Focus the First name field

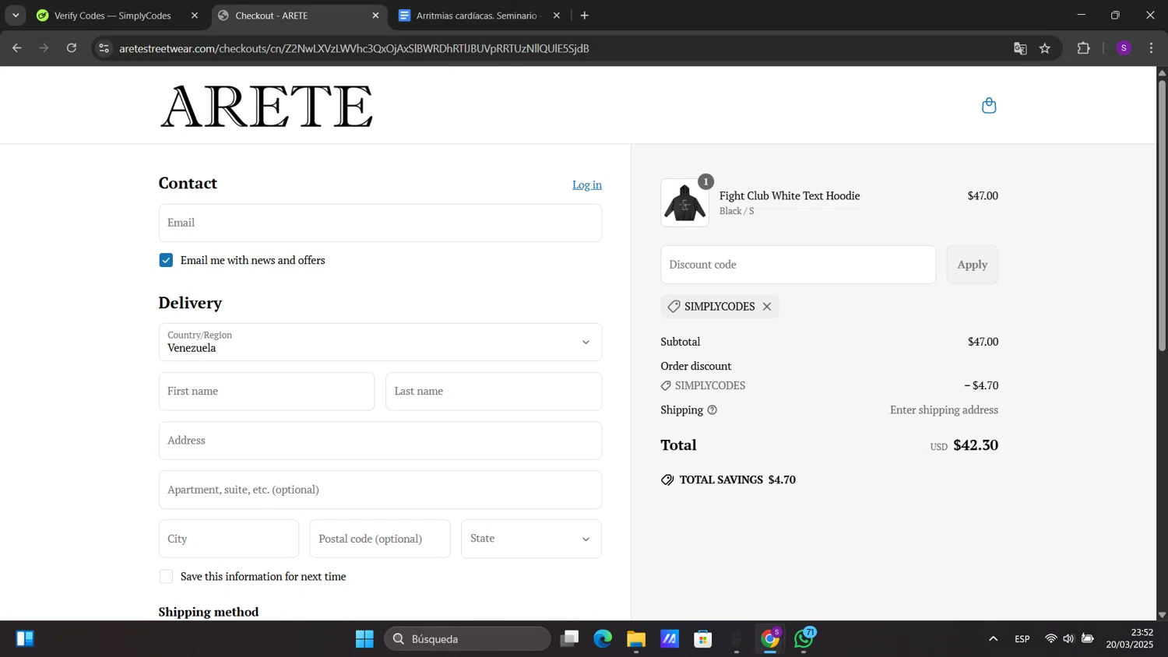[266, 392]
